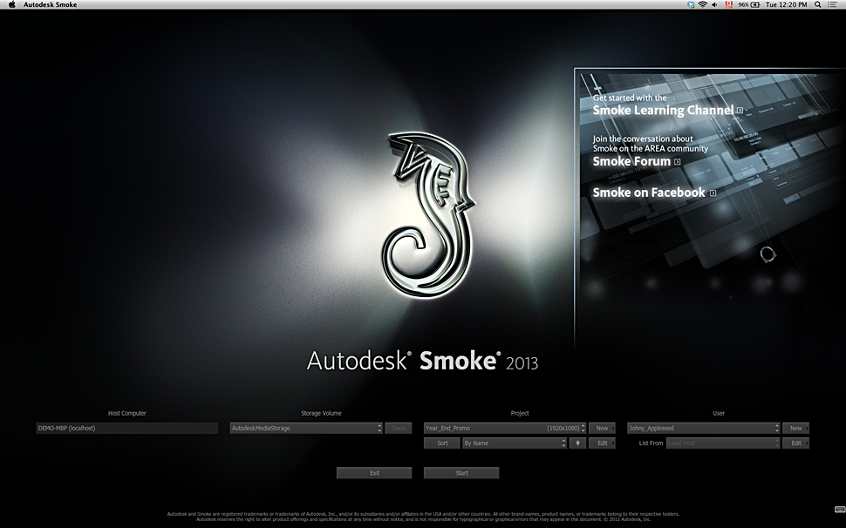Toggle the sort direction arrow button

[x=577, y=443]
